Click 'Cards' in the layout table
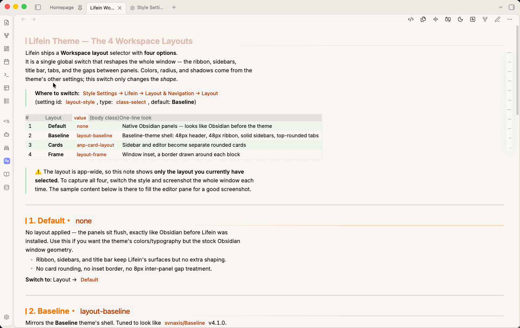This screenshot has width=520, height=328. click(x=55, y=145)
